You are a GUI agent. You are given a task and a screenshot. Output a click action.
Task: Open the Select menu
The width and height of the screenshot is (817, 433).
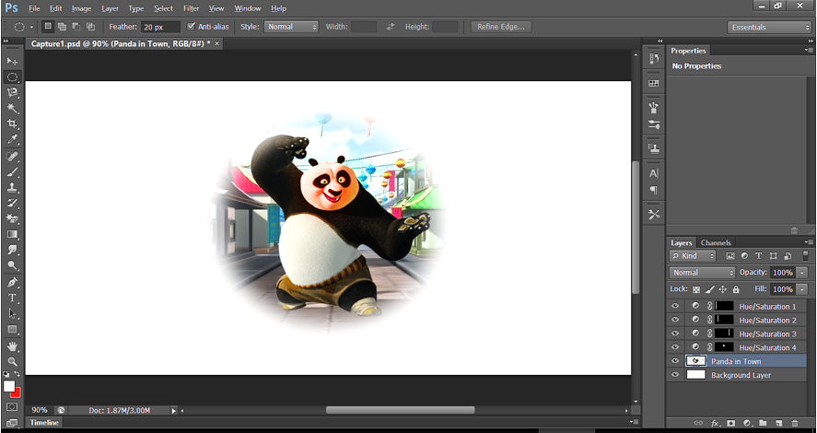point(163,8)
